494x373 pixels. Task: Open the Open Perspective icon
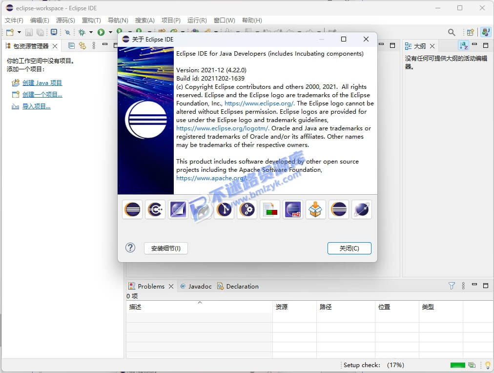click(471, 32)
